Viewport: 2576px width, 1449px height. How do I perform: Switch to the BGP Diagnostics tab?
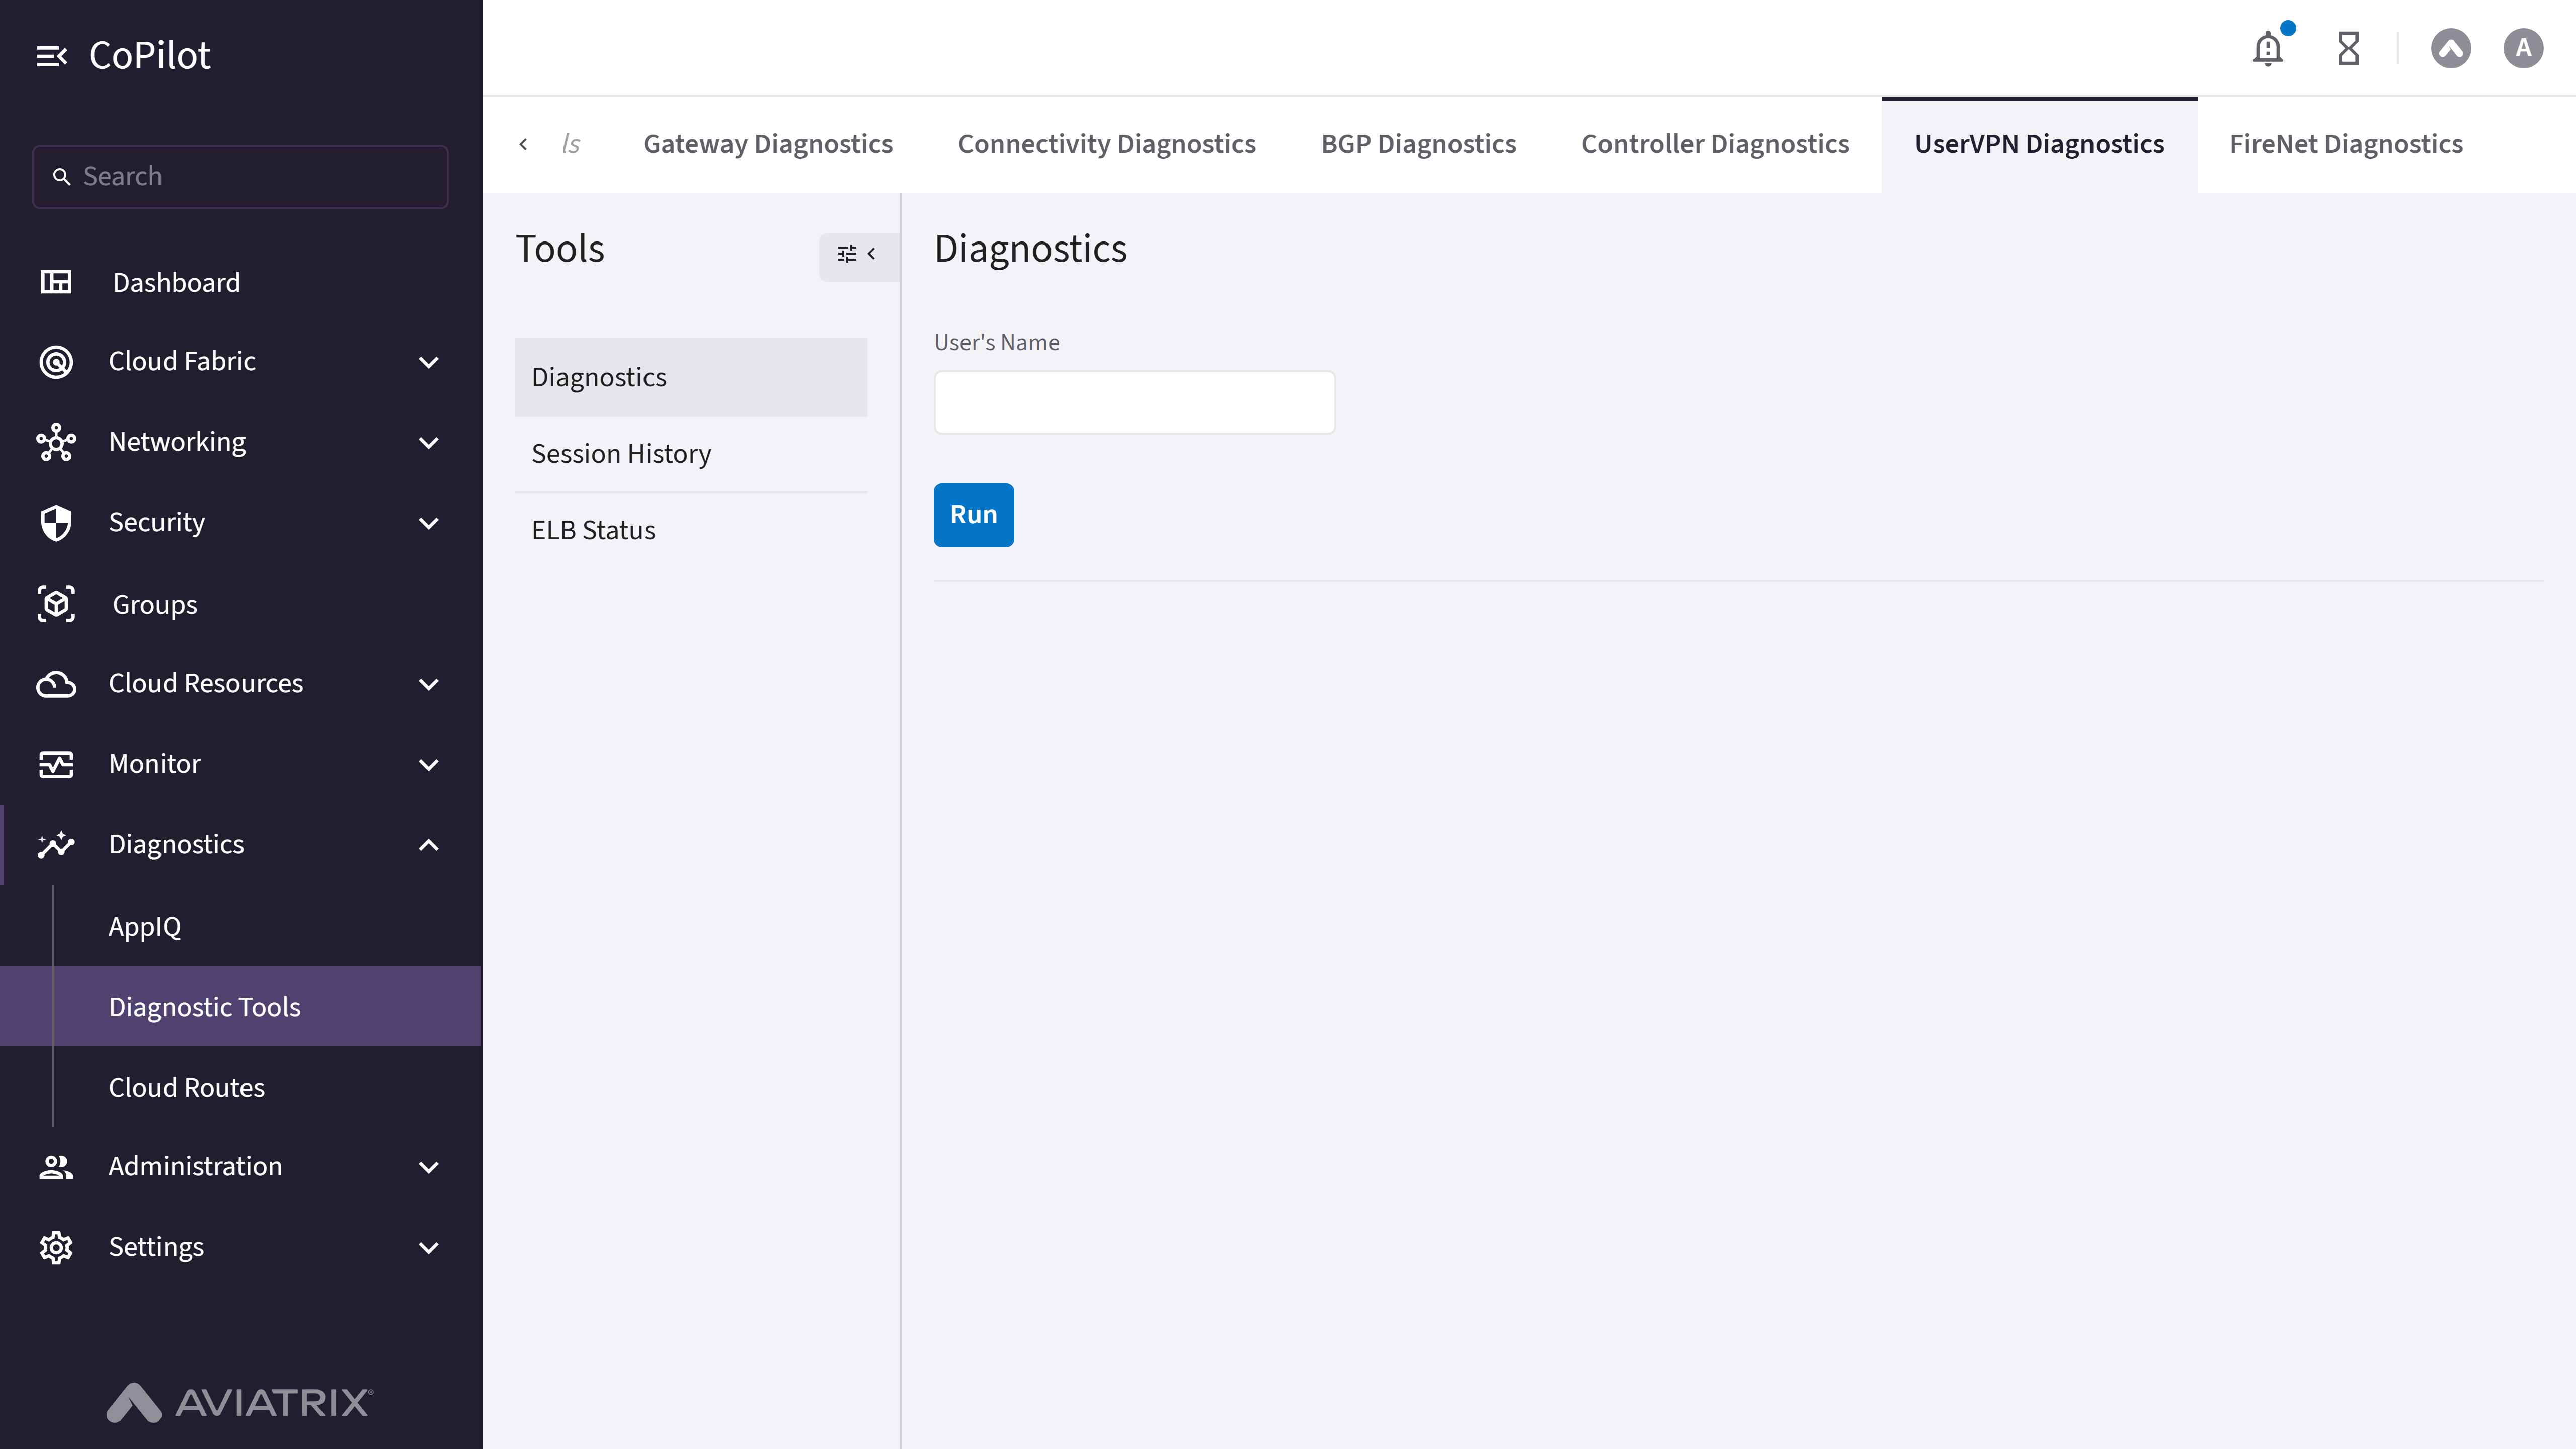(1418, 144)
